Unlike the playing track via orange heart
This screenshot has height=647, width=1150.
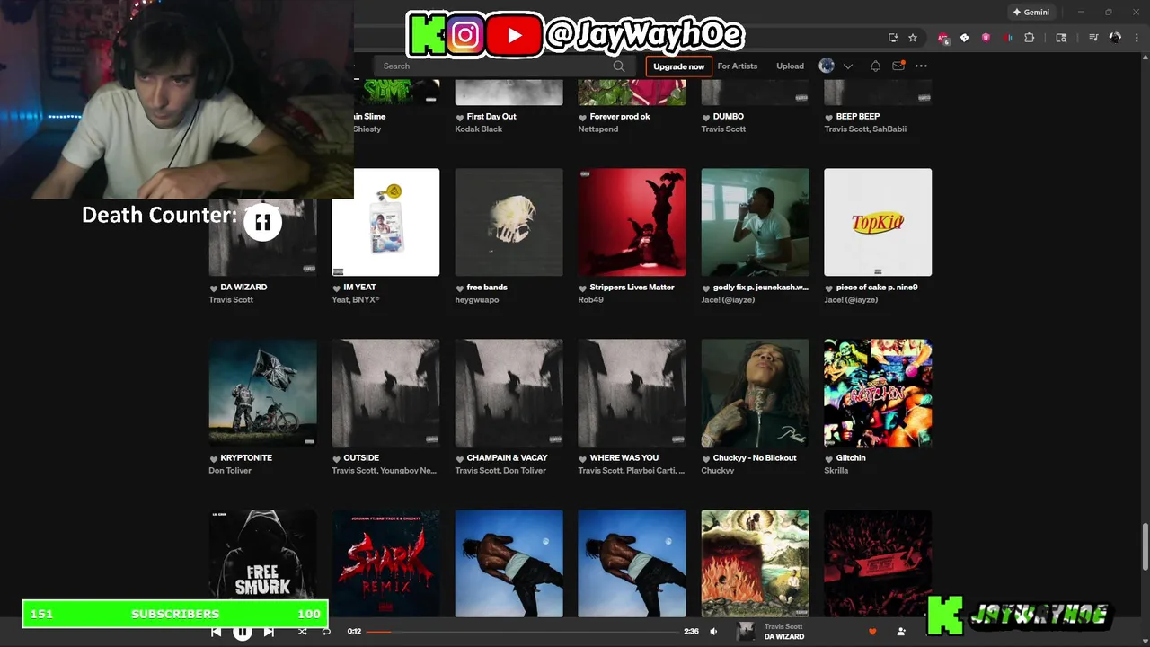coord(872,632)
